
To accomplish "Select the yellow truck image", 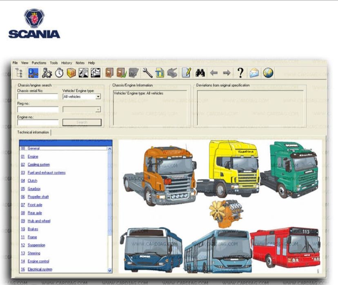I will pyautogui.click(x=229, y=168).
